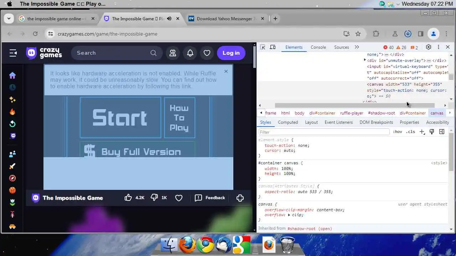Mute the Impossible Game tab audio
Viewport: 456px width, 256px height.
(x=169, y=18)
